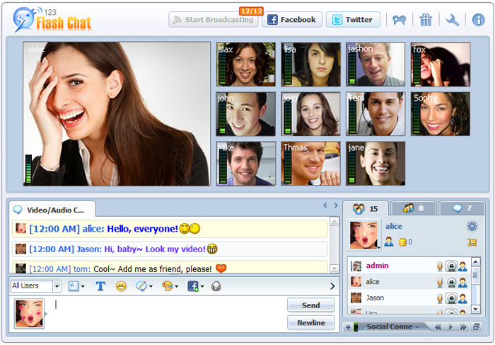Image resolution: width=495 pixels, height=345 pixels.
Task: Click the Twitter button in header
Action: (352, 20)
